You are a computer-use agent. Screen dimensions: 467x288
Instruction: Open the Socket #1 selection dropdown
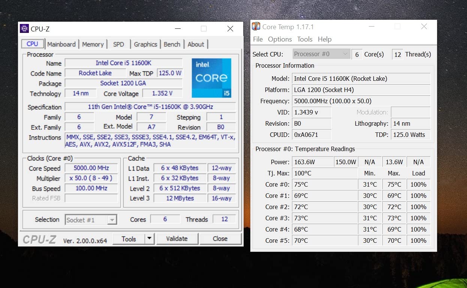click(x=91, y=220)
